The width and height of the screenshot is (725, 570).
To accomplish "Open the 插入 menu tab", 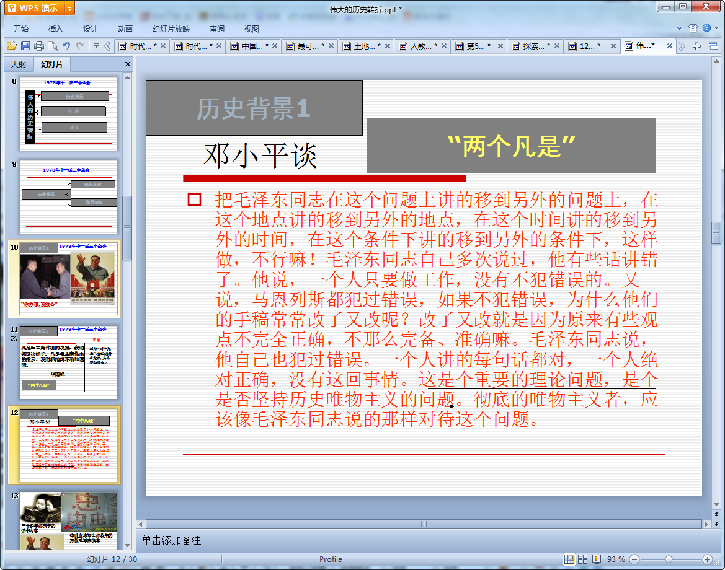I will coord(55,28).
